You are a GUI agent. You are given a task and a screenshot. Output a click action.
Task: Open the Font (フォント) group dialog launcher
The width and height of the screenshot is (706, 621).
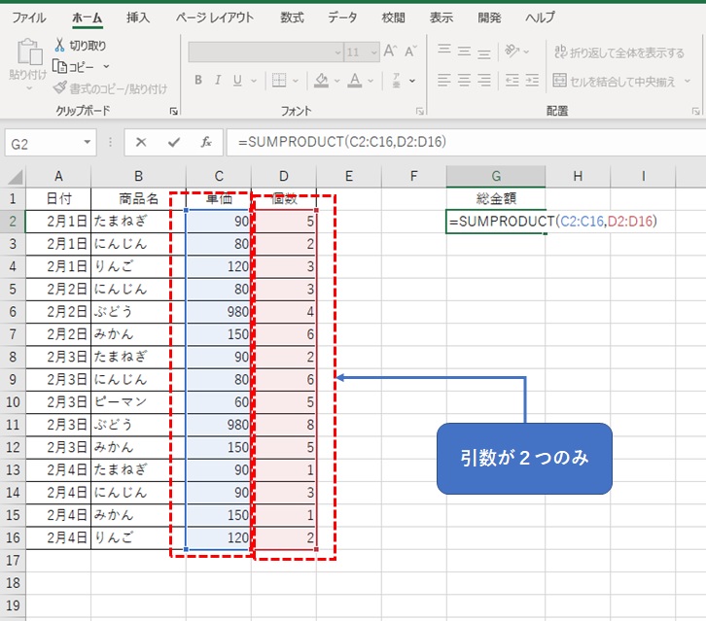point(420,111)
